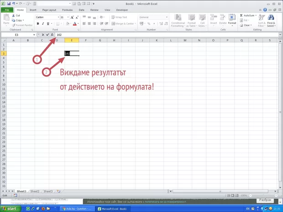Cancel the entry with the X button

(43, 35)
